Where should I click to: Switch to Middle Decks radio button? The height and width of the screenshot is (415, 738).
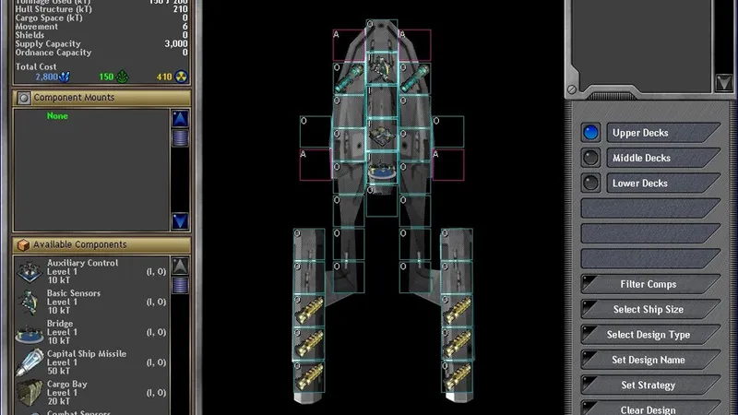590,158
